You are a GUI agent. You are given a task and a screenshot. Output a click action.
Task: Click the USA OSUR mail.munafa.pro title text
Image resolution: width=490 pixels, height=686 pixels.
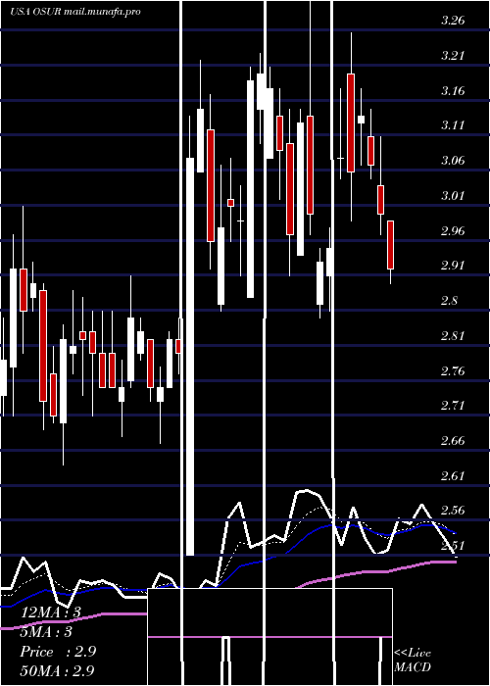(x=75, y=12)
